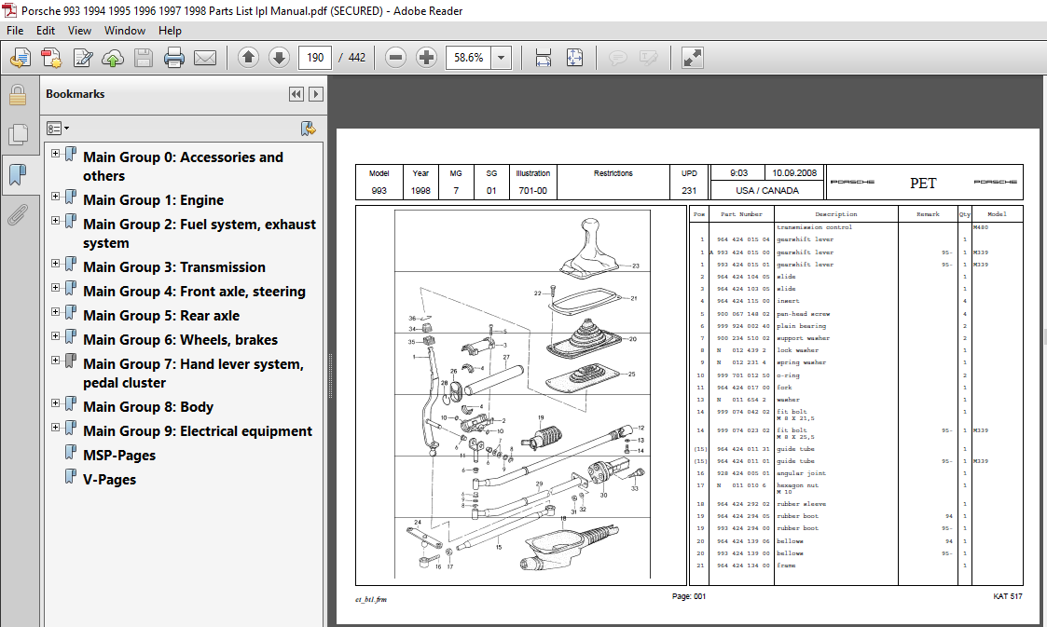Click the gearshift diagram illustration
The height and width of the screenshot is (627, 1047).
pyautogui.click(x=521, y=395)
